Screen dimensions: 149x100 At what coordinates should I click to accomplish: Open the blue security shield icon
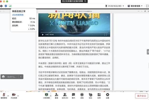pos(6,6)
